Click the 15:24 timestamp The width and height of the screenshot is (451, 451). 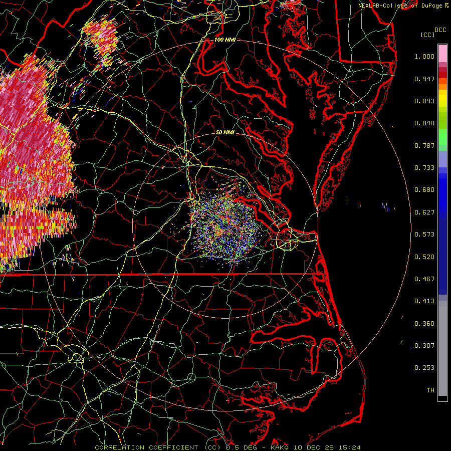click(351, 447)
